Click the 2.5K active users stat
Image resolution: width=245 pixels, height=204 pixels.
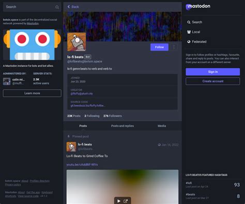pos(41,81)
